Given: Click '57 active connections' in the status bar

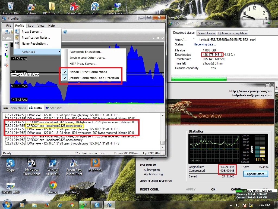Looking at the screenshot, I should (89, 153).
